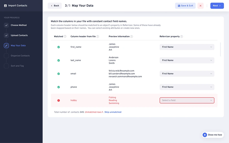This screenshot has width=229, height=143.
Task: Click the felicia.reid.@example.com preview text
Action: tap(121, 71)
